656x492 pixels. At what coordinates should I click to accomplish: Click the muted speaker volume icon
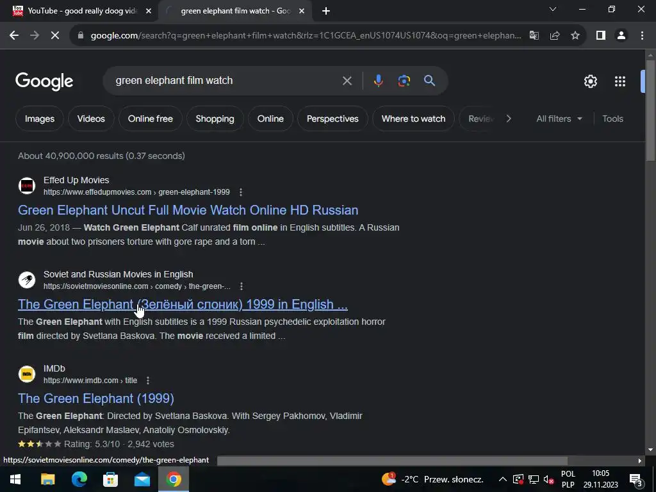[548, 479]
